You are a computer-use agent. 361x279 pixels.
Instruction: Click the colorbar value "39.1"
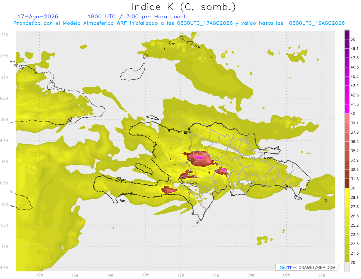click(355, 123)
